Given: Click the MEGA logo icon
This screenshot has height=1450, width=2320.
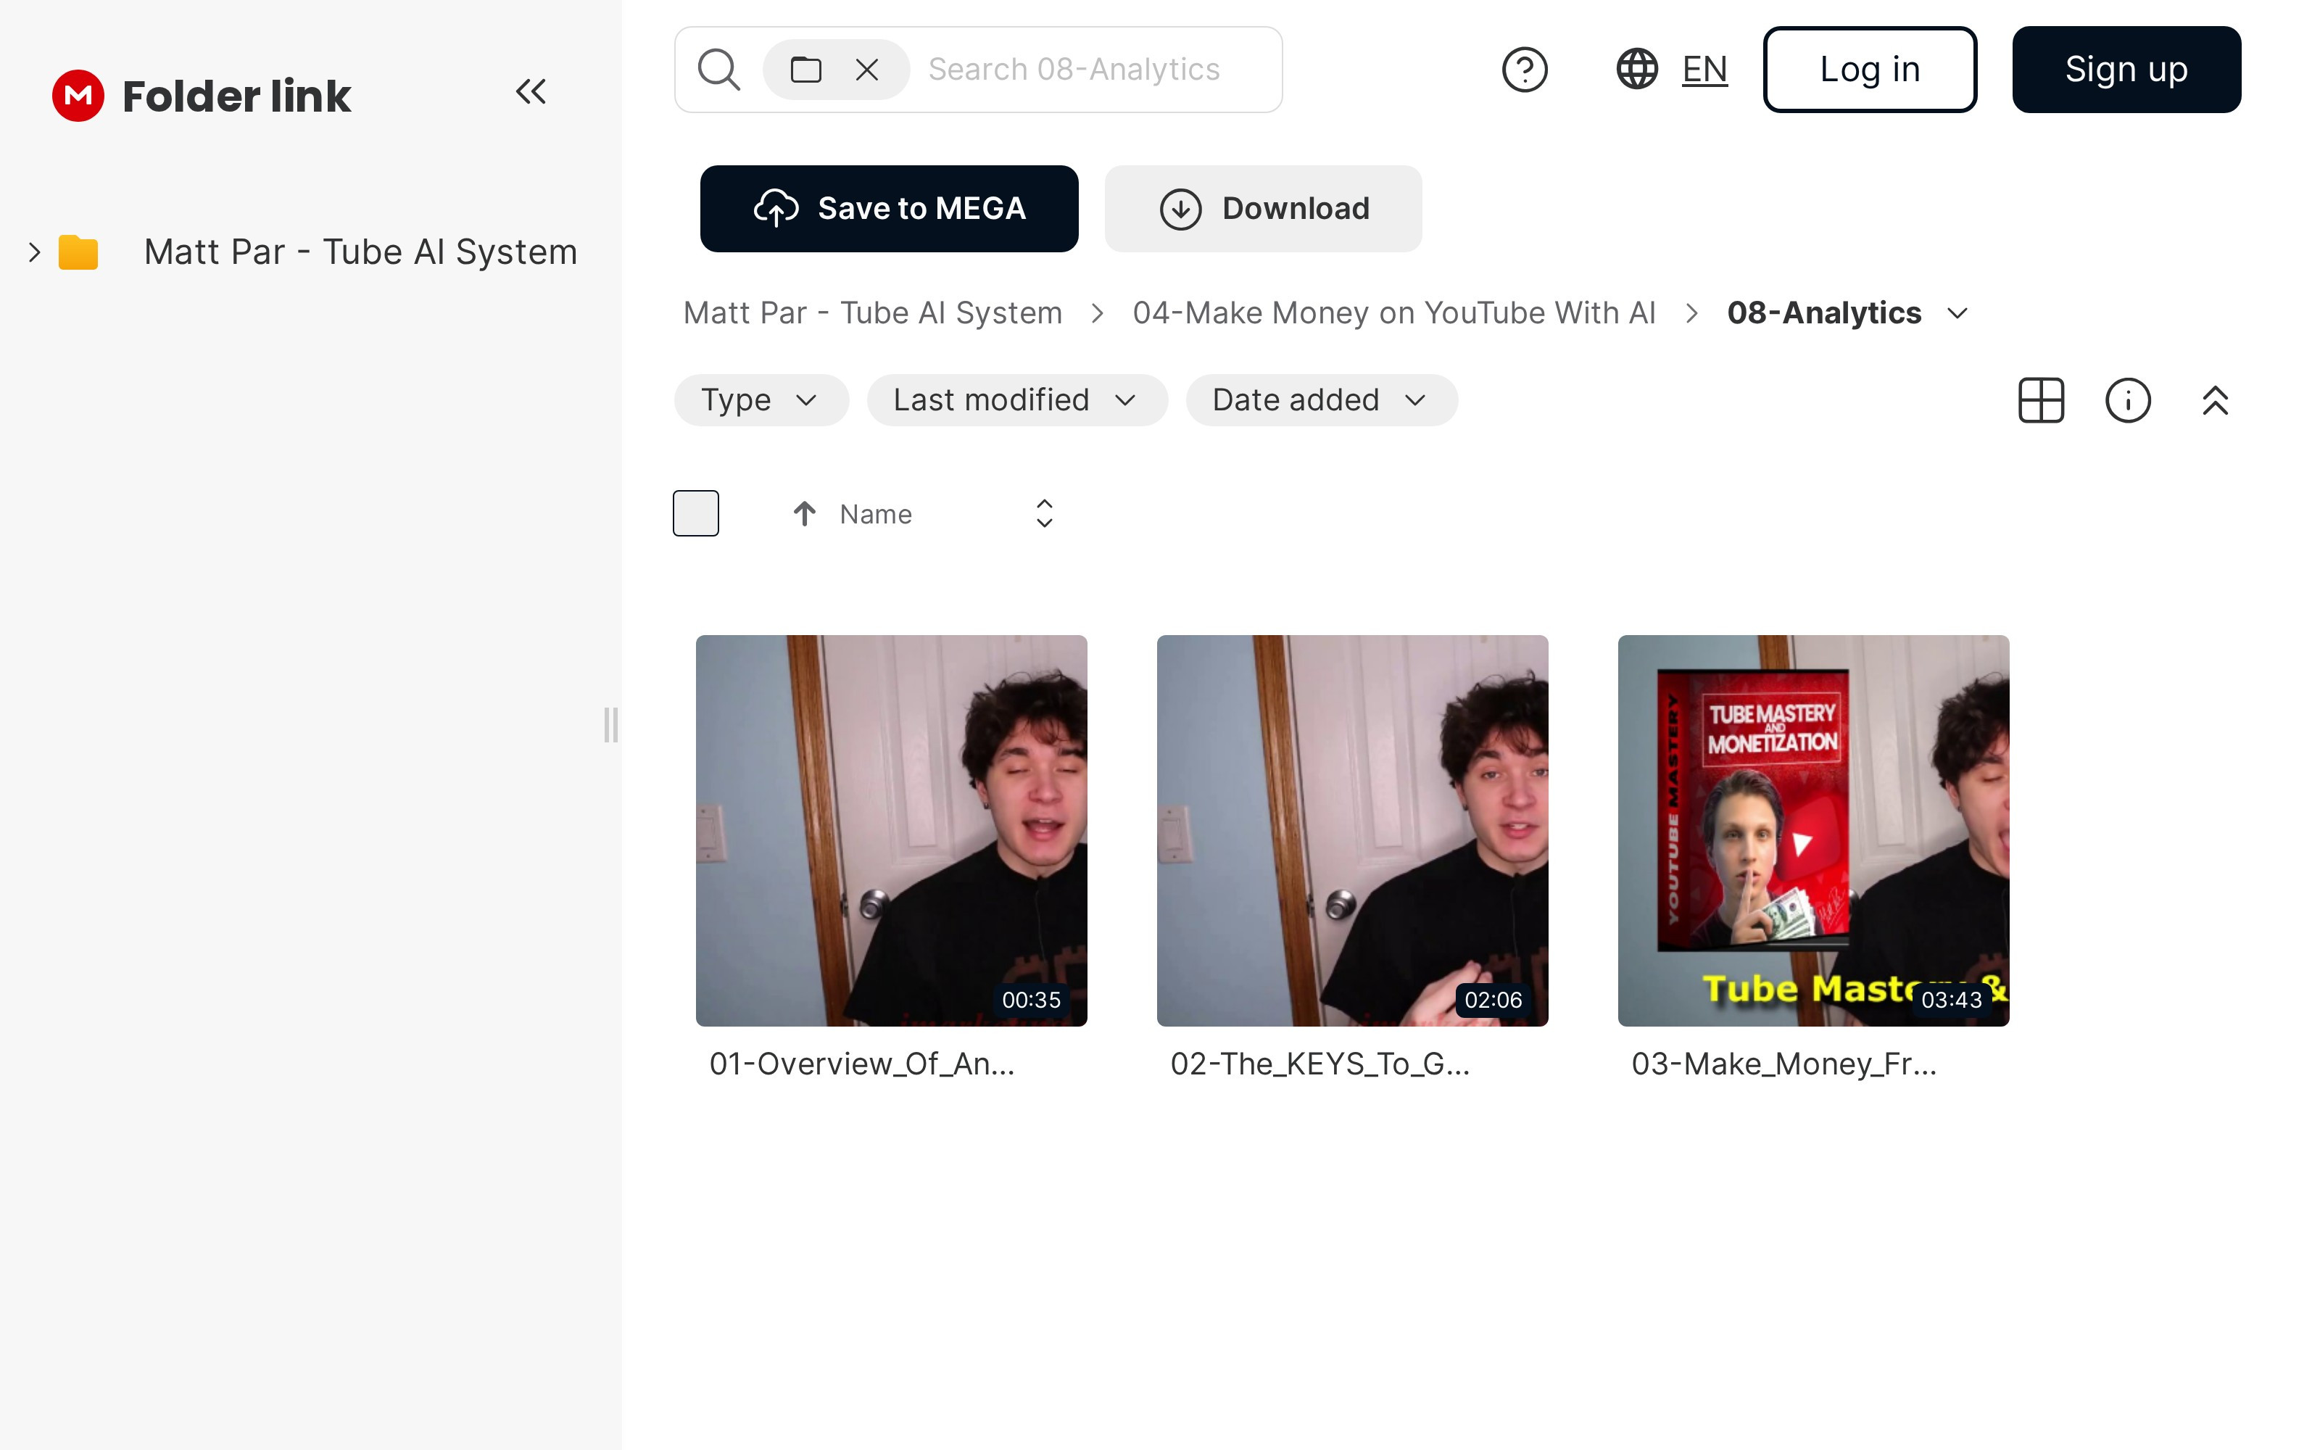Looking at the screenshot, I should click(x=78, y=95).
